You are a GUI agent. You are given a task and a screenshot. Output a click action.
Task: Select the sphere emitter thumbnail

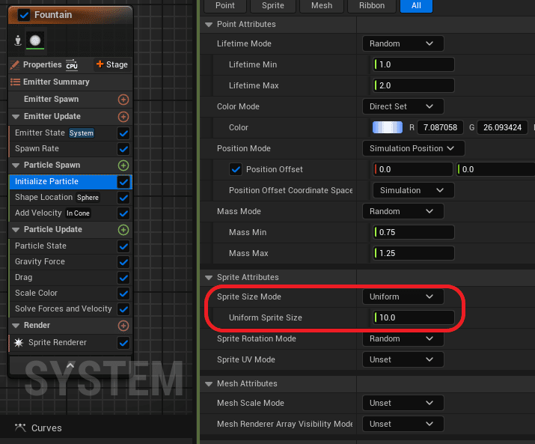click(35, 40)
